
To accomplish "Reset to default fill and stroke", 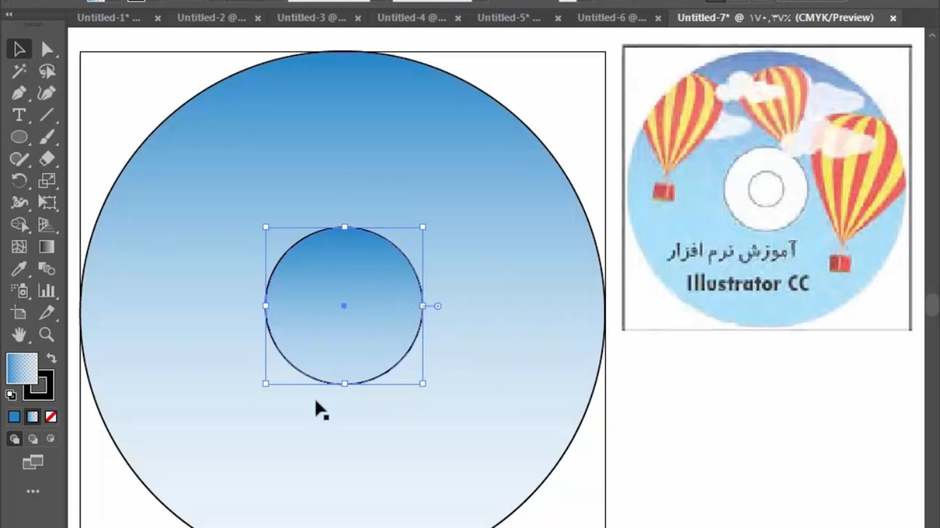I will tap(11, 395).
